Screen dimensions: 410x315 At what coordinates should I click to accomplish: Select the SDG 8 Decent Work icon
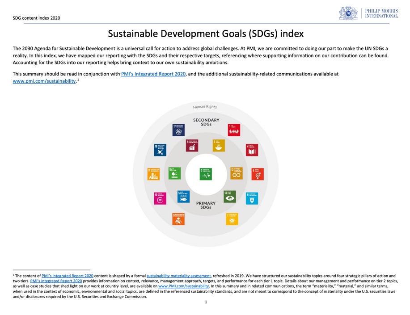coord(192,146)
